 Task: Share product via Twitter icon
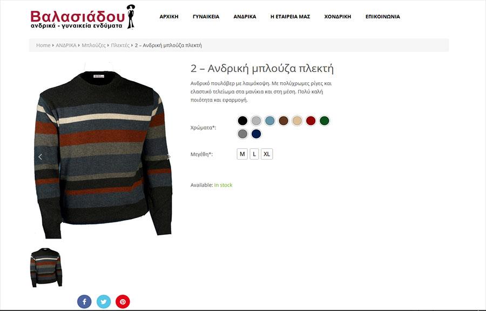coord(104,301)
